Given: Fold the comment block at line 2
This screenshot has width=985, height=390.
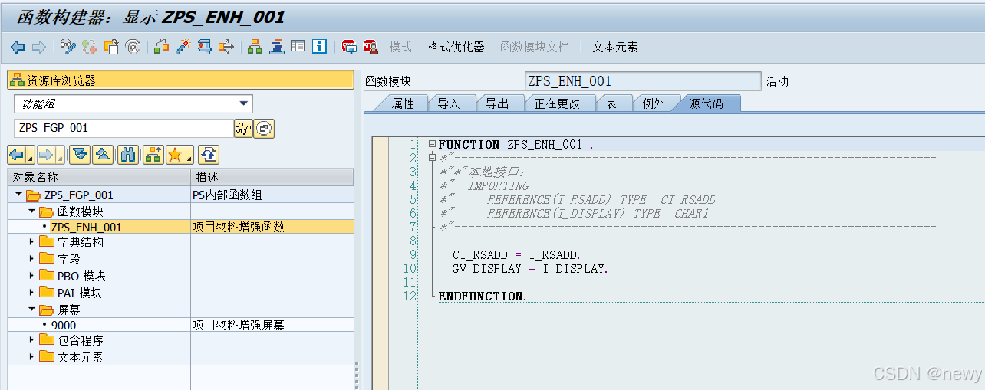Looking at the screenshot, I should pos(433,158).
